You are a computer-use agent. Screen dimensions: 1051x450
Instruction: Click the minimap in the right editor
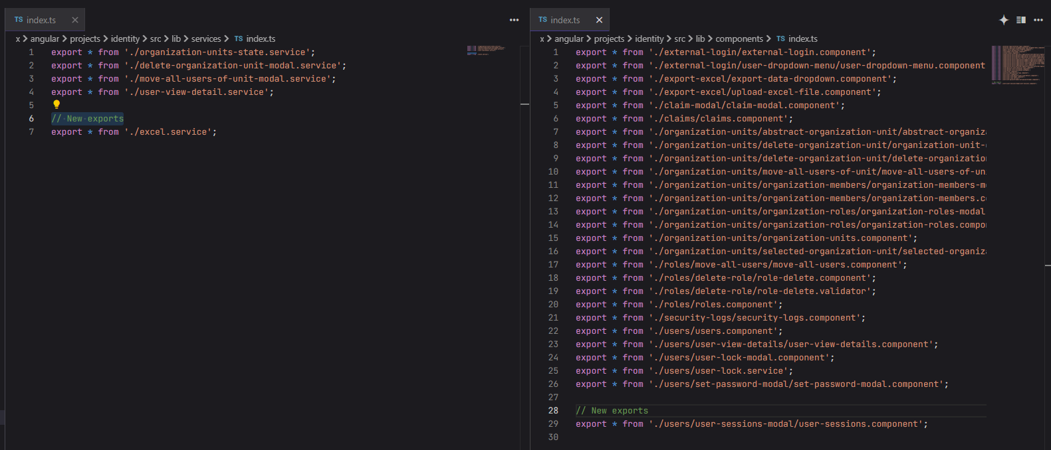pyautogui.click(x=1017, y=65)
